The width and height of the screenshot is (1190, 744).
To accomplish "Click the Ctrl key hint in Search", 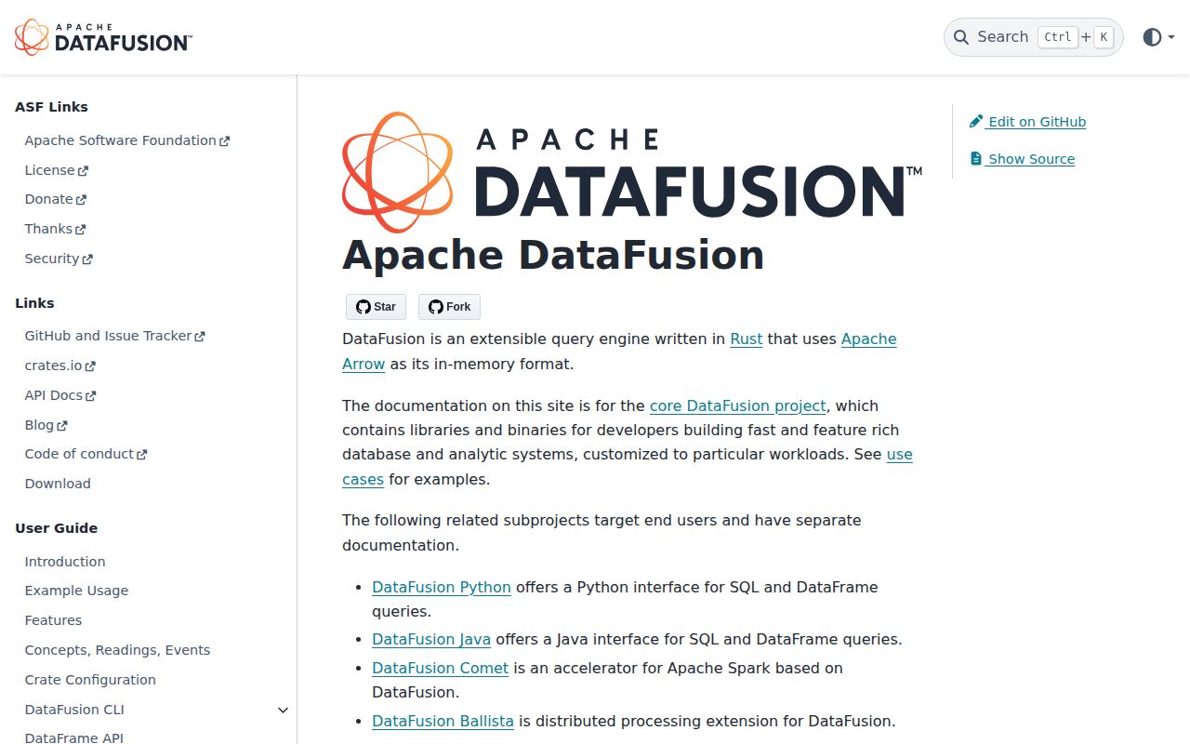I will point(1058,37).
